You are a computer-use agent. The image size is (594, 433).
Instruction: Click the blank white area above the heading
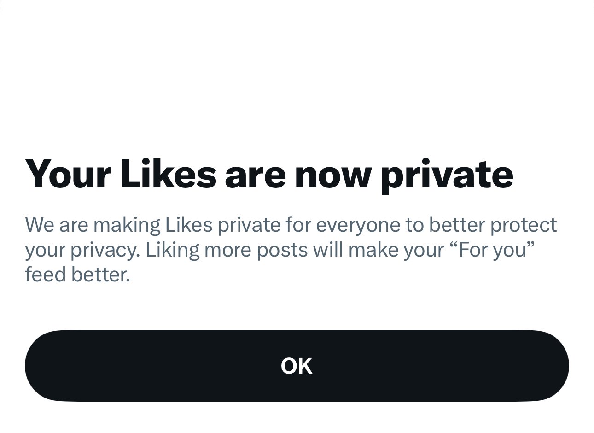(x=297, y=74)
